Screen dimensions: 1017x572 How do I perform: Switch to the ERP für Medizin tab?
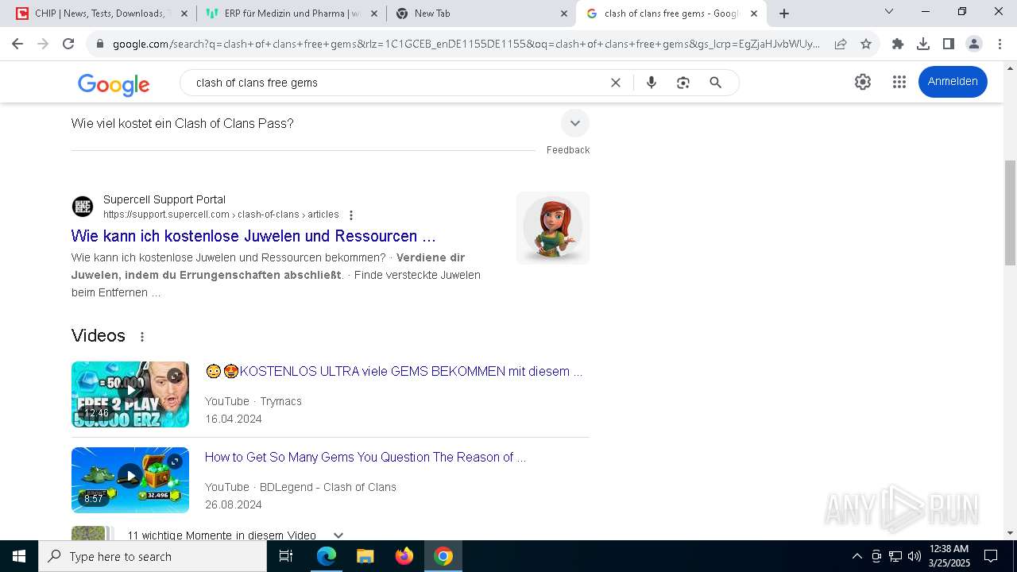coord(292,14)
